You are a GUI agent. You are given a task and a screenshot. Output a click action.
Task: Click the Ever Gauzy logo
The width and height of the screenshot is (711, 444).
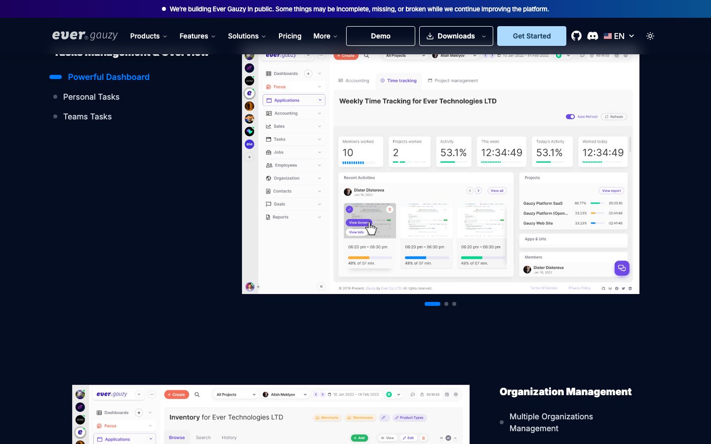click(x=85, y=36)
